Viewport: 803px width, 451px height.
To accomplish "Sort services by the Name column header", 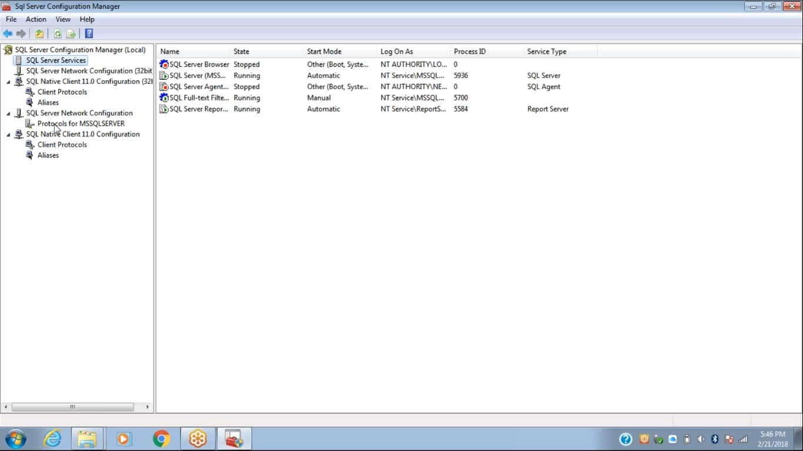I will 193,52.
